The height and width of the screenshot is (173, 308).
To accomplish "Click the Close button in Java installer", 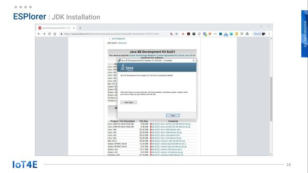I will click(173, 115).
